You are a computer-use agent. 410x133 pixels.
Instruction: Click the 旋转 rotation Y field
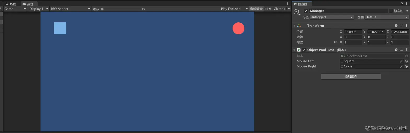click(376, 37)
